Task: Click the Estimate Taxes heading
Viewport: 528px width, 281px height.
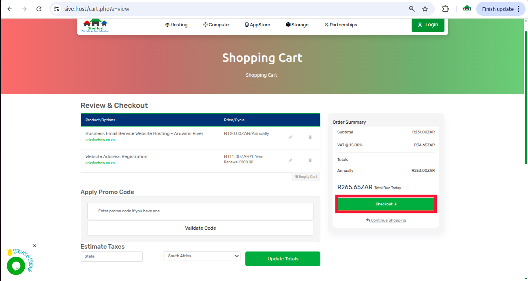Action: [x=103, y=247]
